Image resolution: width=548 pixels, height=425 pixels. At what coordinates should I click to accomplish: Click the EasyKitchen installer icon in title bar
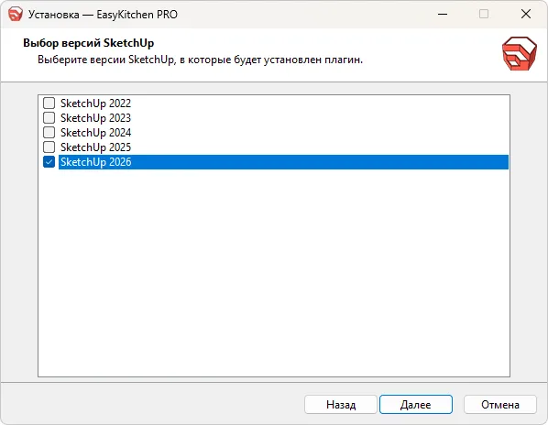pos(16,15)
